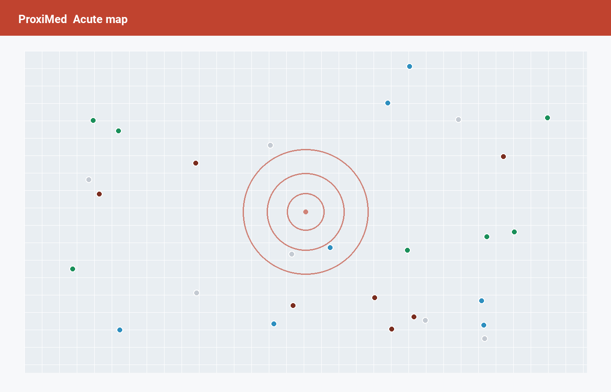Click the lowest dark red marker on the map
The image size is (611, 392).
coord(391,329)
